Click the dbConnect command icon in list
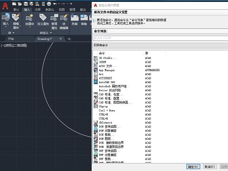 [95, 123]
